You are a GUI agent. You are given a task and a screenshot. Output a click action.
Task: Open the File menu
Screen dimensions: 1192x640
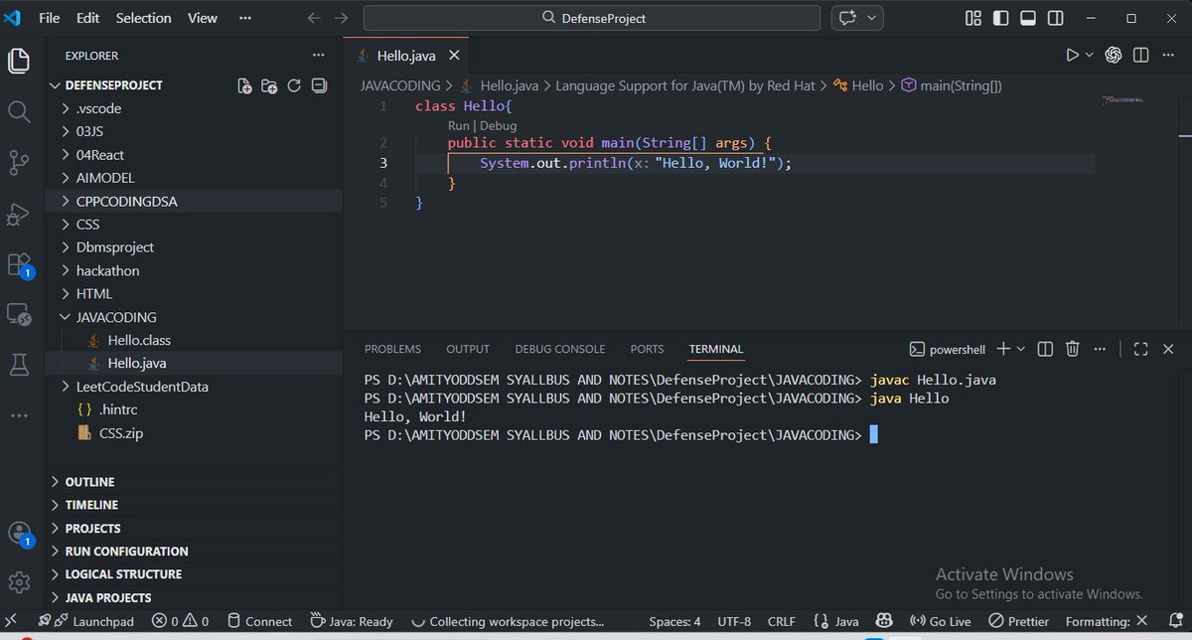[49, 18]
